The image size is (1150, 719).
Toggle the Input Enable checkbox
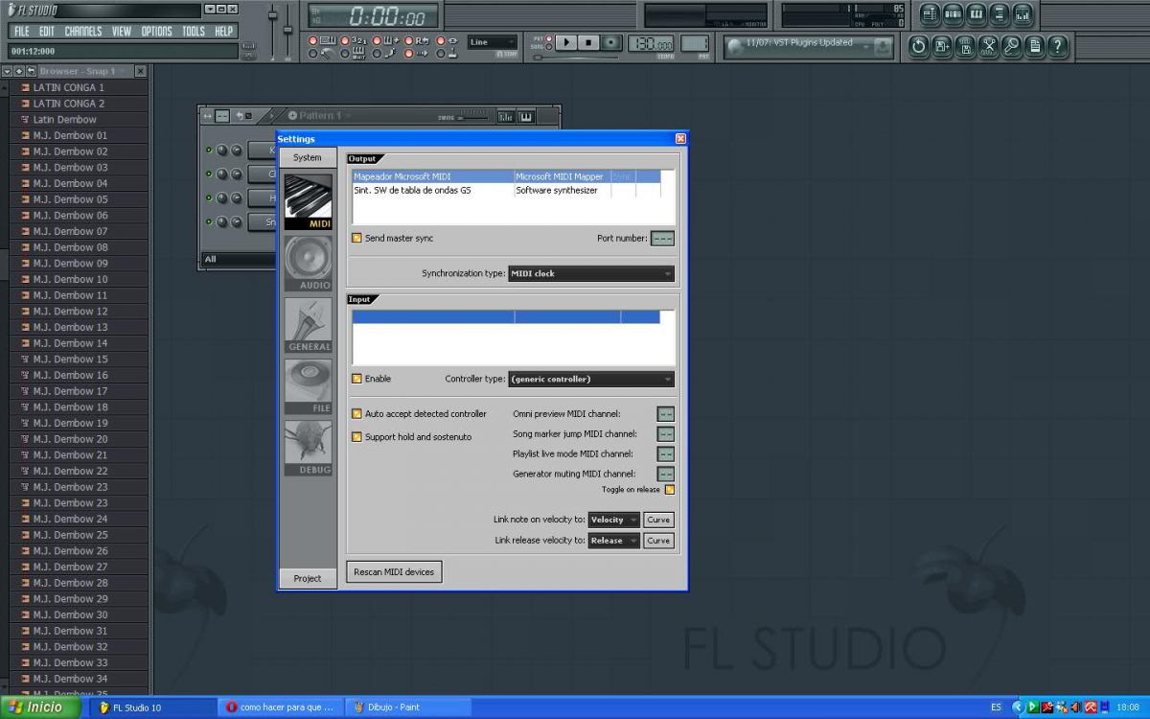[x=356, y=379]
